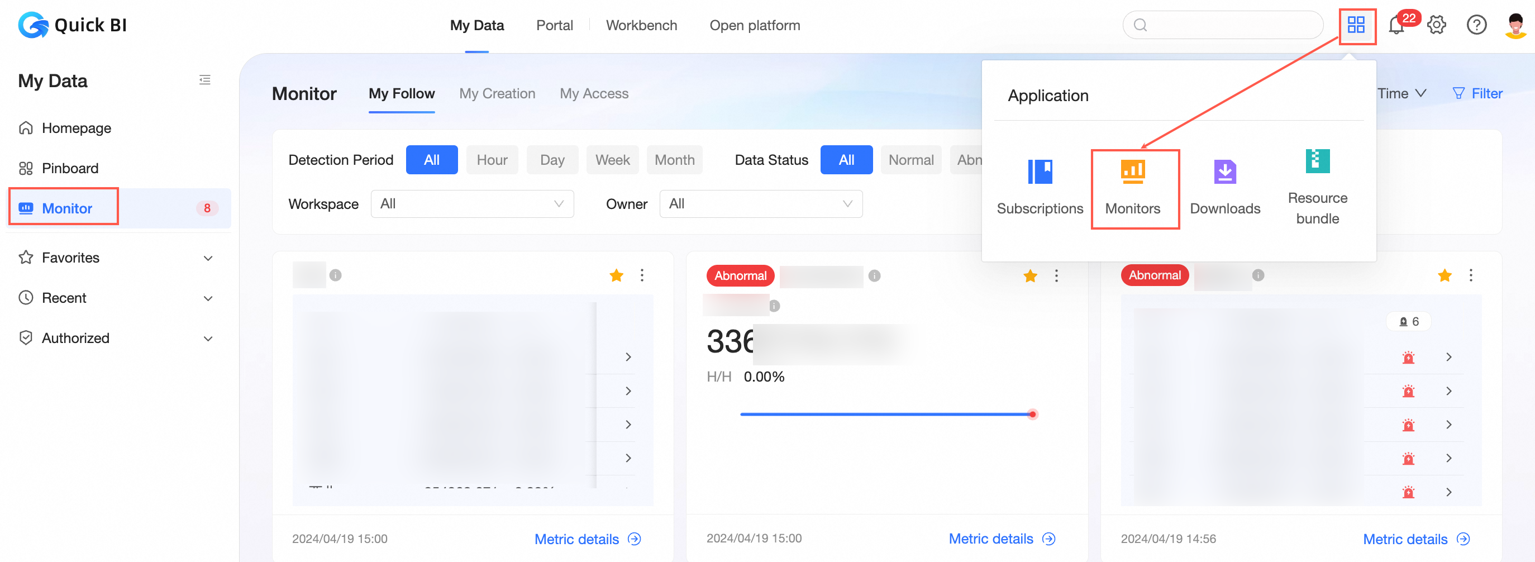Click the Abnormal tag on the 336 card
This screenshot has width=1535, height=562.
[740, 275]
